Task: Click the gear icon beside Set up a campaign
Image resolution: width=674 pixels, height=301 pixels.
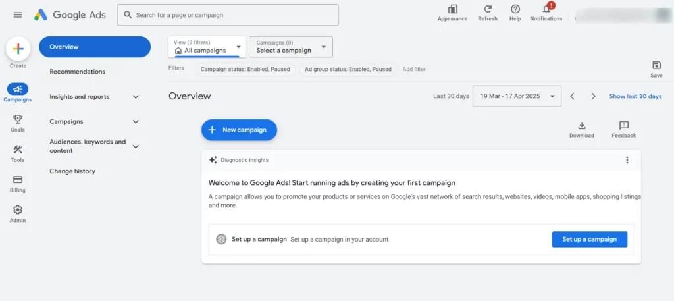Action: 221,240
